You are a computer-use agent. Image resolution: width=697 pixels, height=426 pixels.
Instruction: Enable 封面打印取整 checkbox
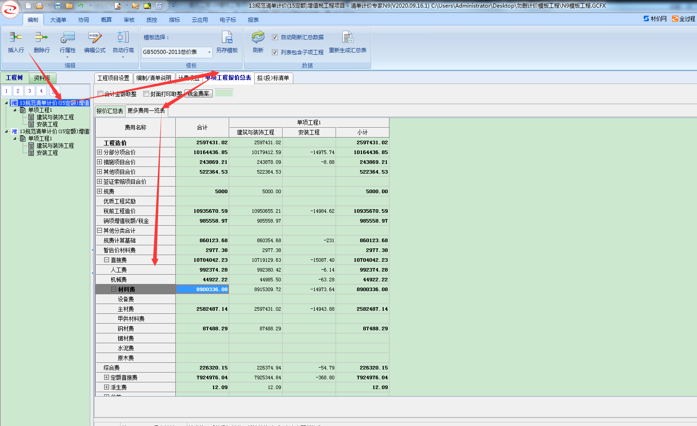[x=146, y=94]
